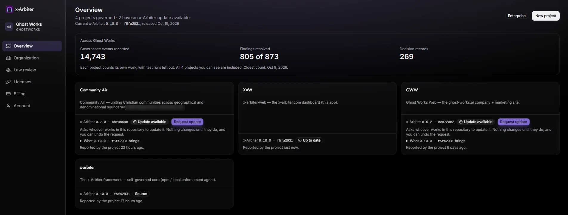This screenshot has width=568, height=215.
Task: Click the Licenses key icon
Action: pyautogui.click(x=8, y=82)
